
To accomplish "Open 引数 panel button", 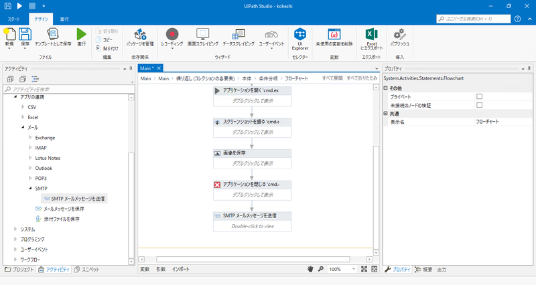I will 161,269.
